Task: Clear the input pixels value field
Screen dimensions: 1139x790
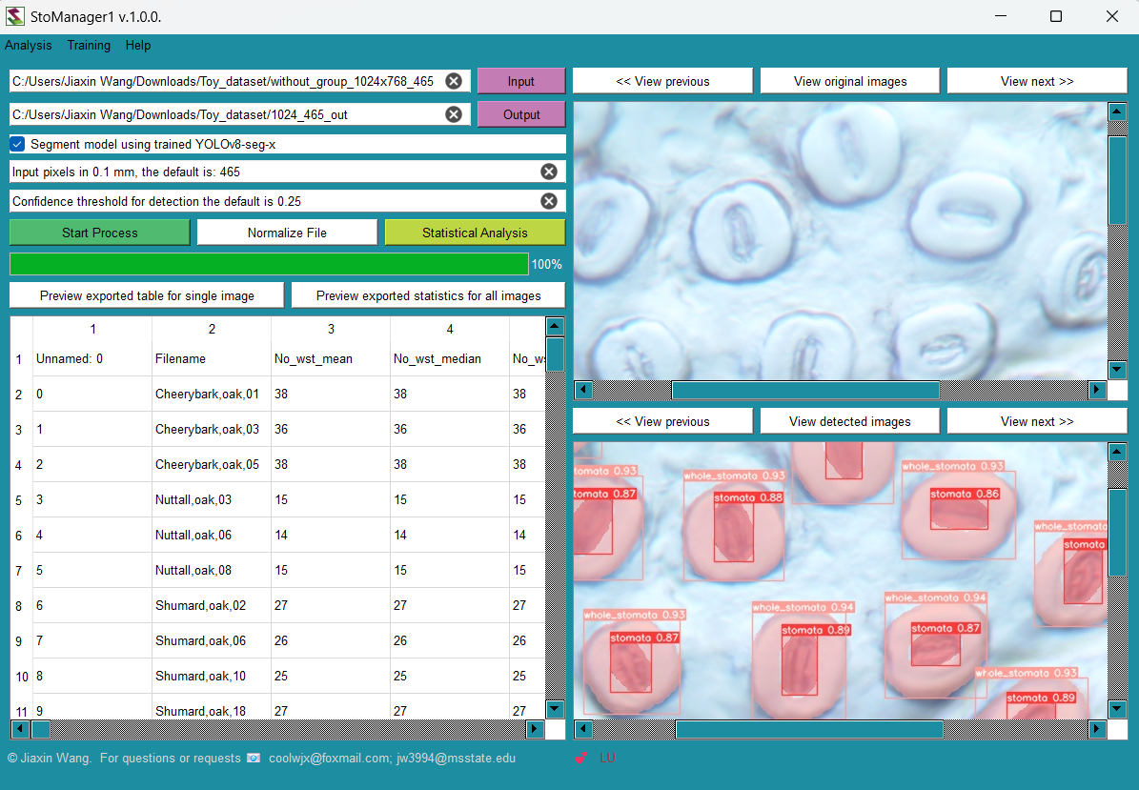Action: click(x=549, y=172)
